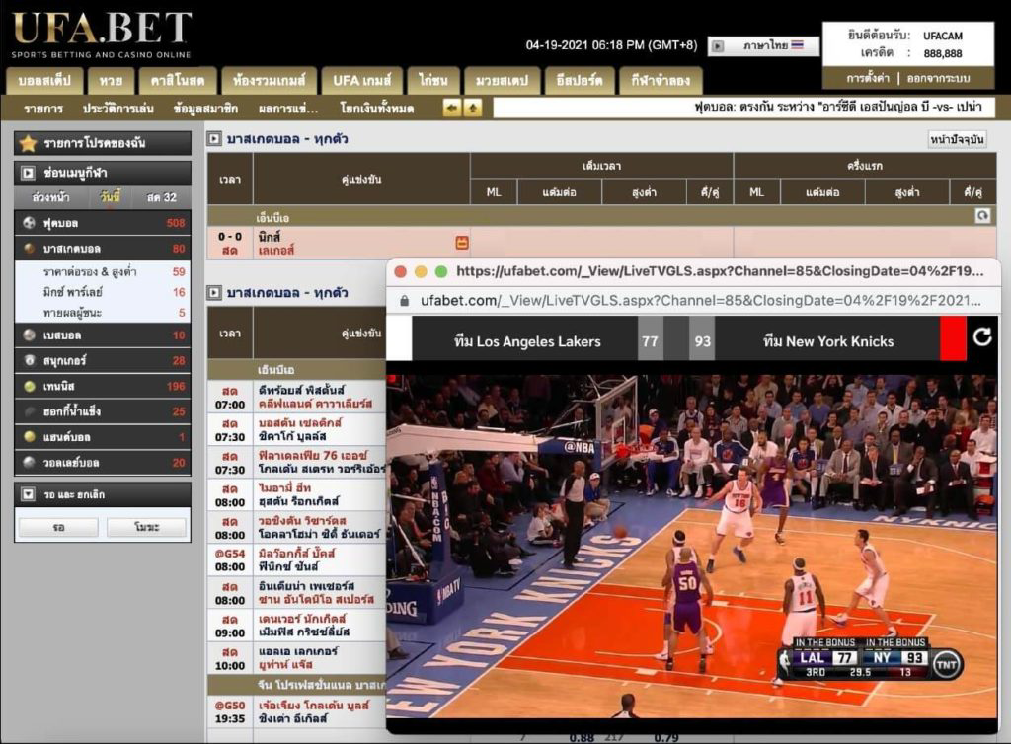
Task: Collapse the sports menu panel header
Action: coord(28,173)
